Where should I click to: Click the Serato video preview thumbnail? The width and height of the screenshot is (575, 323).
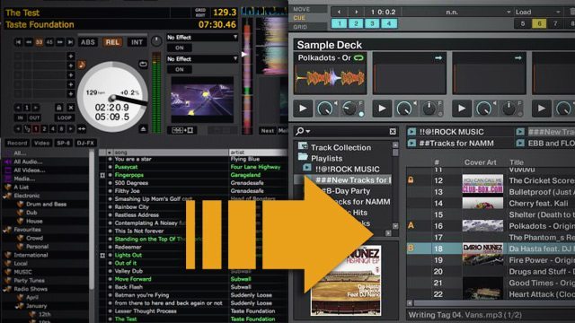tap(202, 100)
